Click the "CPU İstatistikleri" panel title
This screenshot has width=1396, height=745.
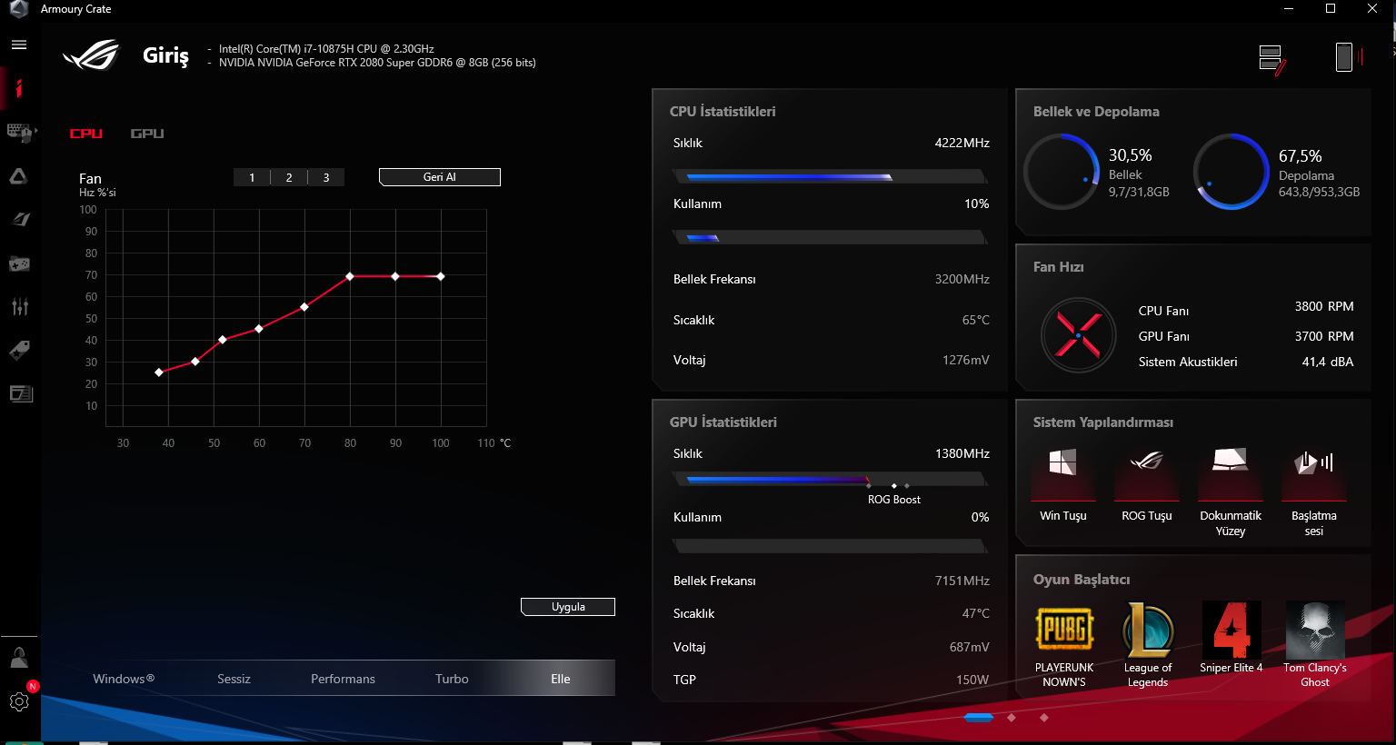point(723,112)
